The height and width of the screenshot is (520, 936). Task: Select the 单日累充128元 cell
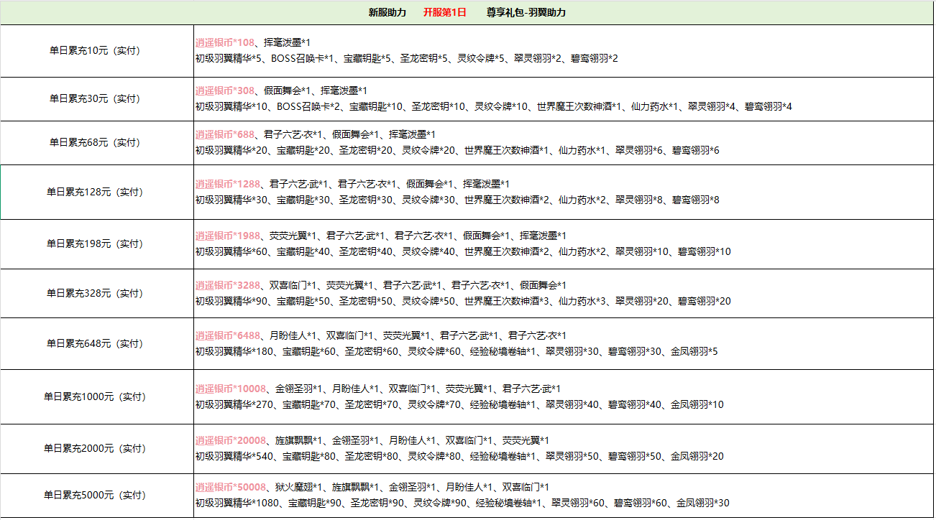95,192
